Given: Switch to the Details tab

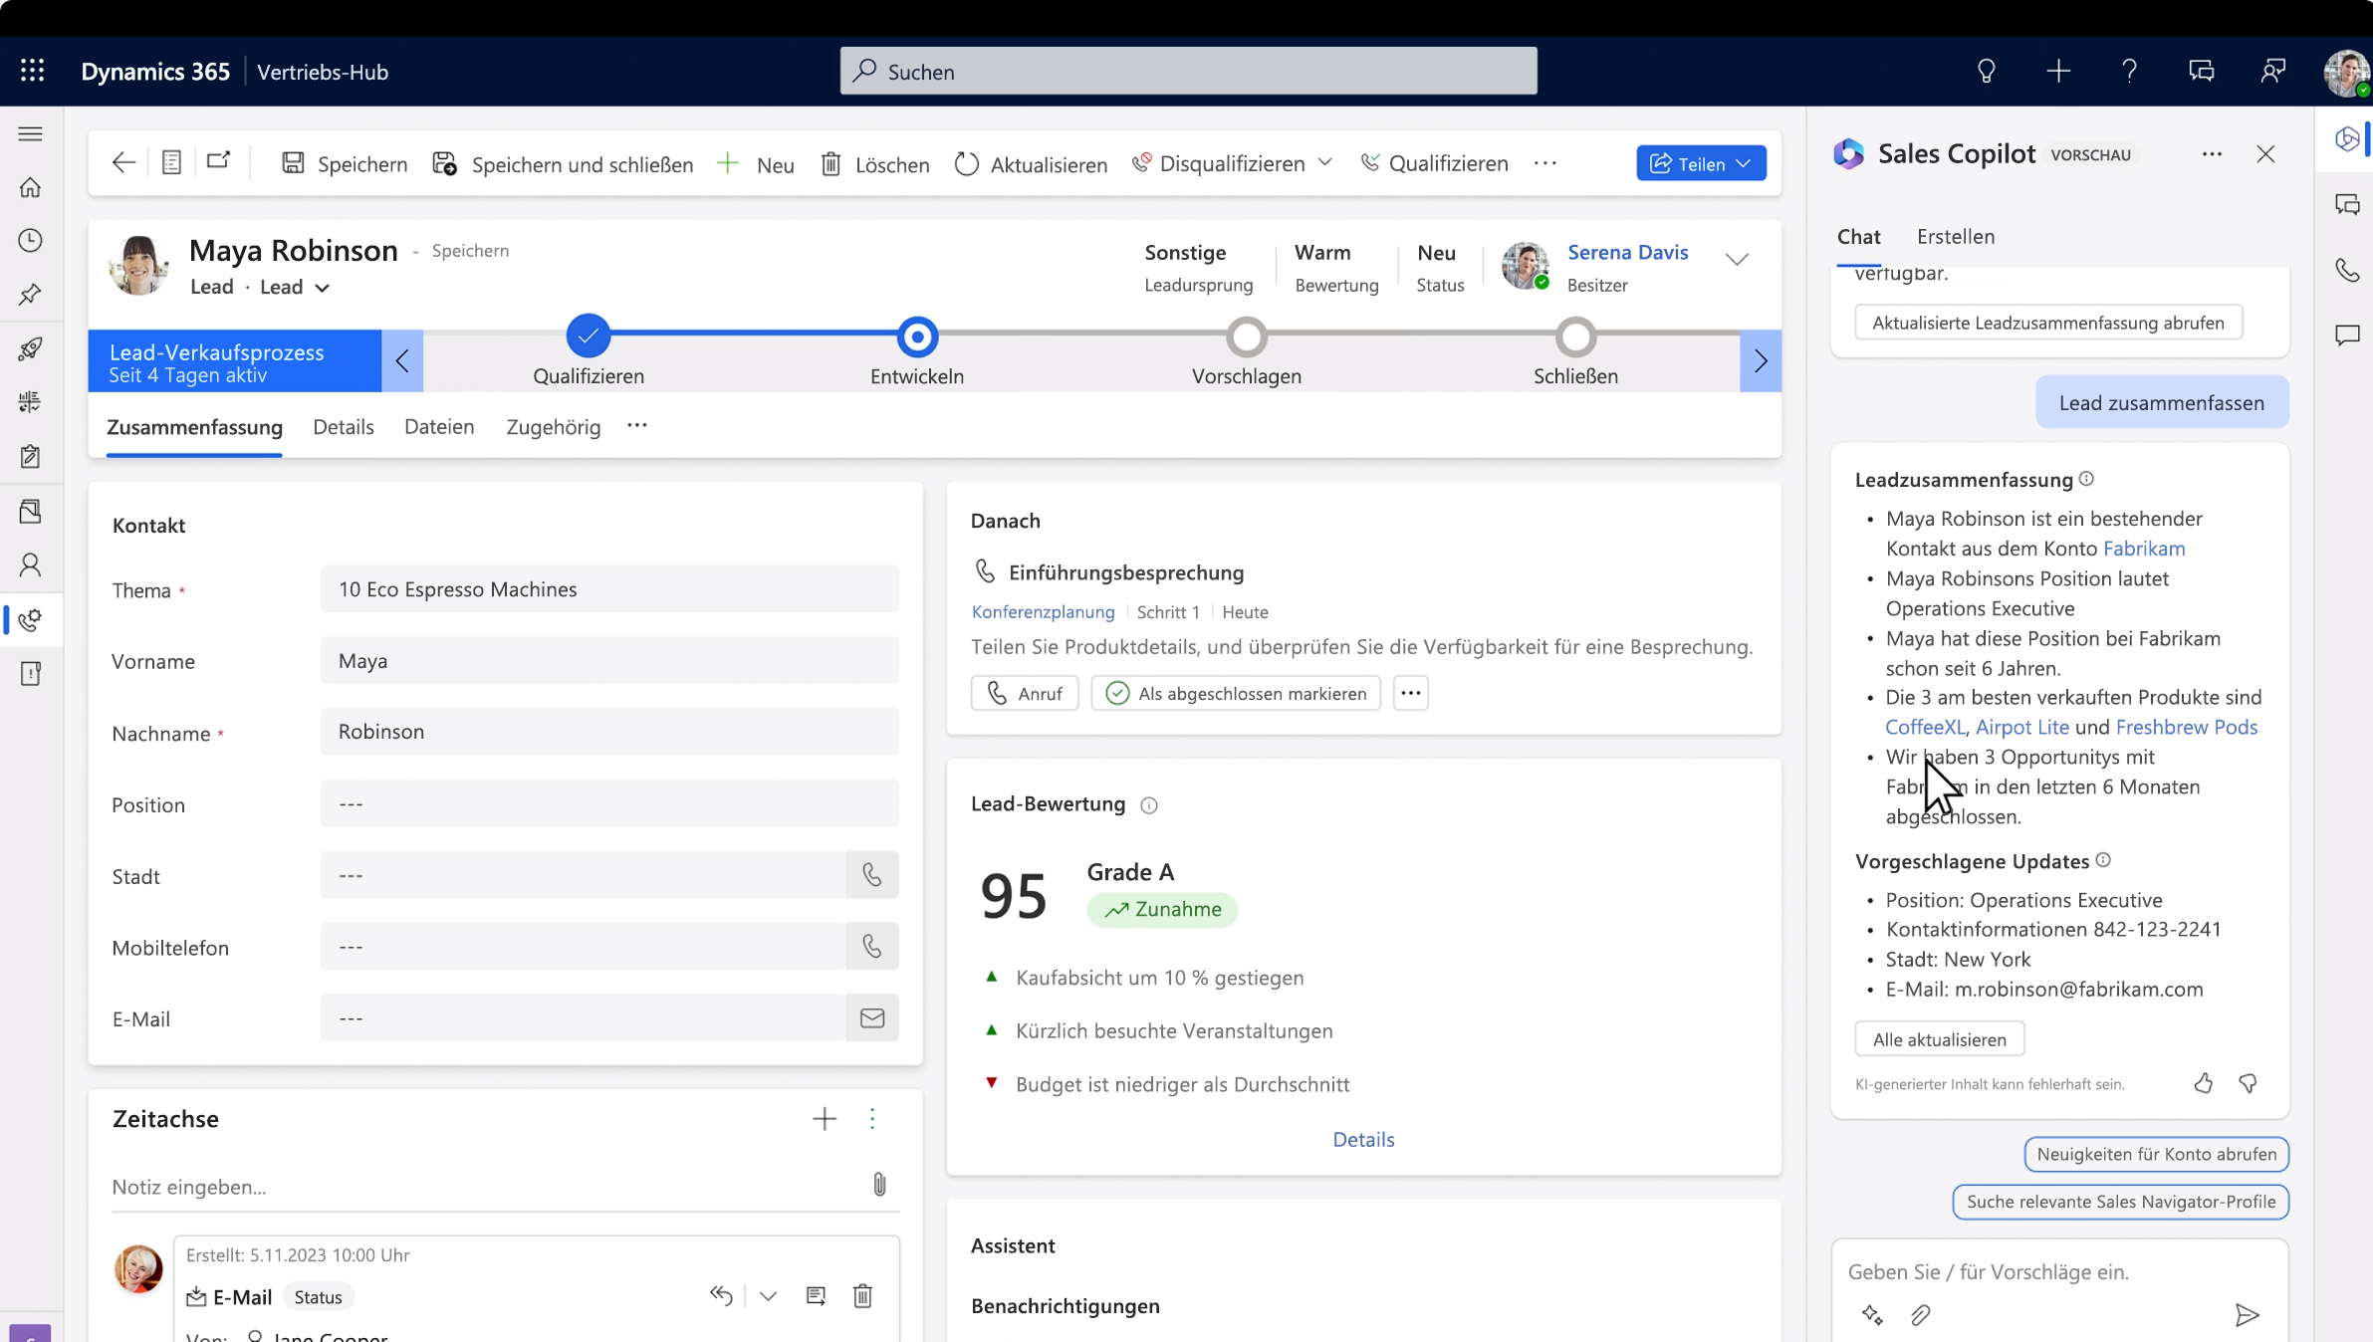Looking at the screenshot, I should [343, 427].
